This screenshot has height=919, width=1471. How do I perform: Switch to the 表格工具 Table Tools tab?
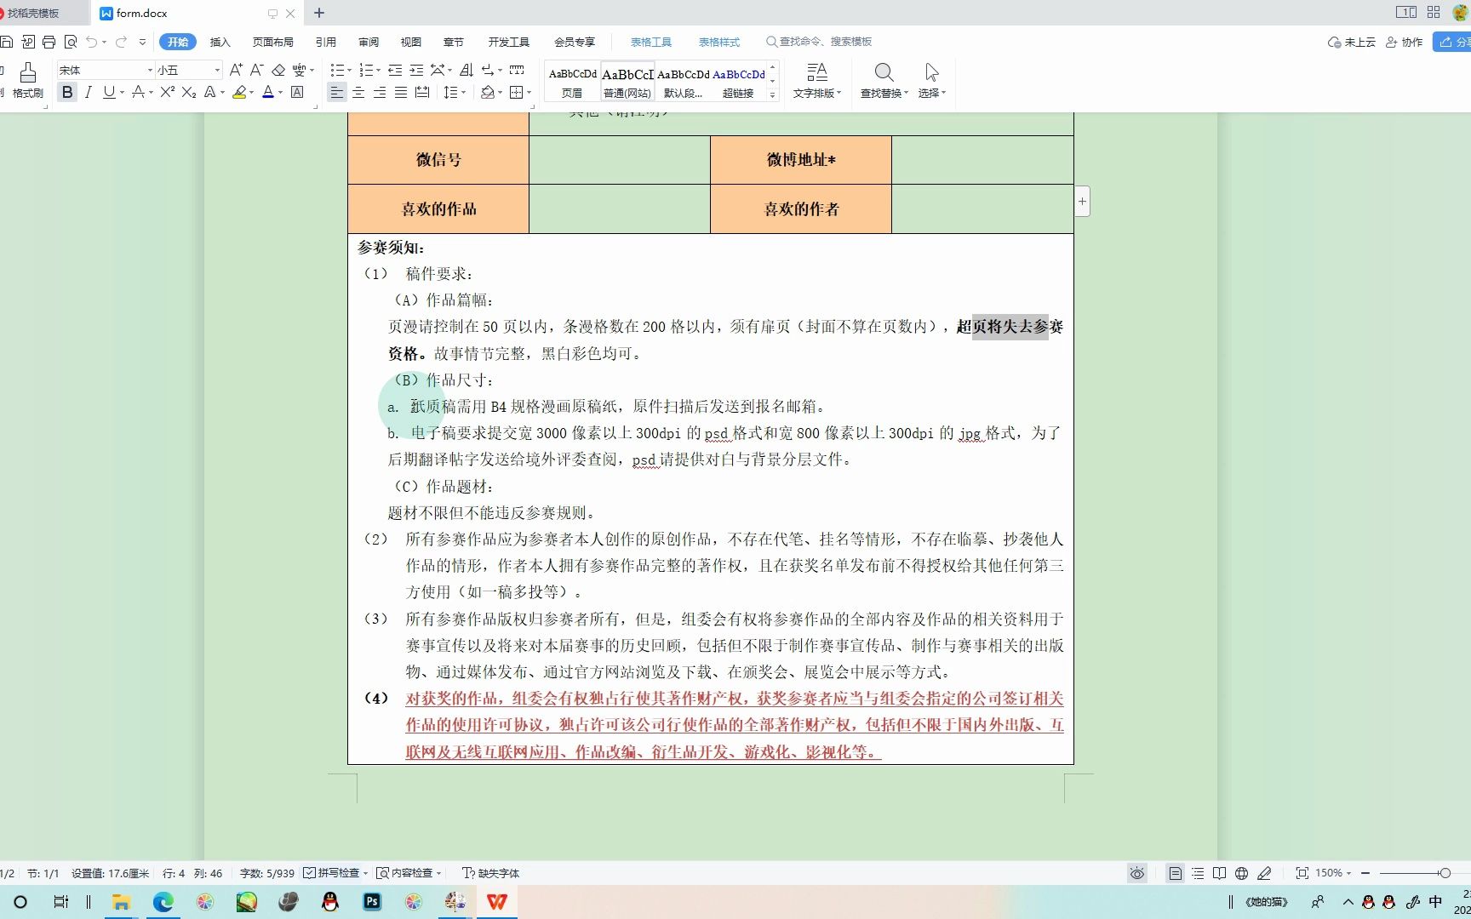click(x=651, y=42)
